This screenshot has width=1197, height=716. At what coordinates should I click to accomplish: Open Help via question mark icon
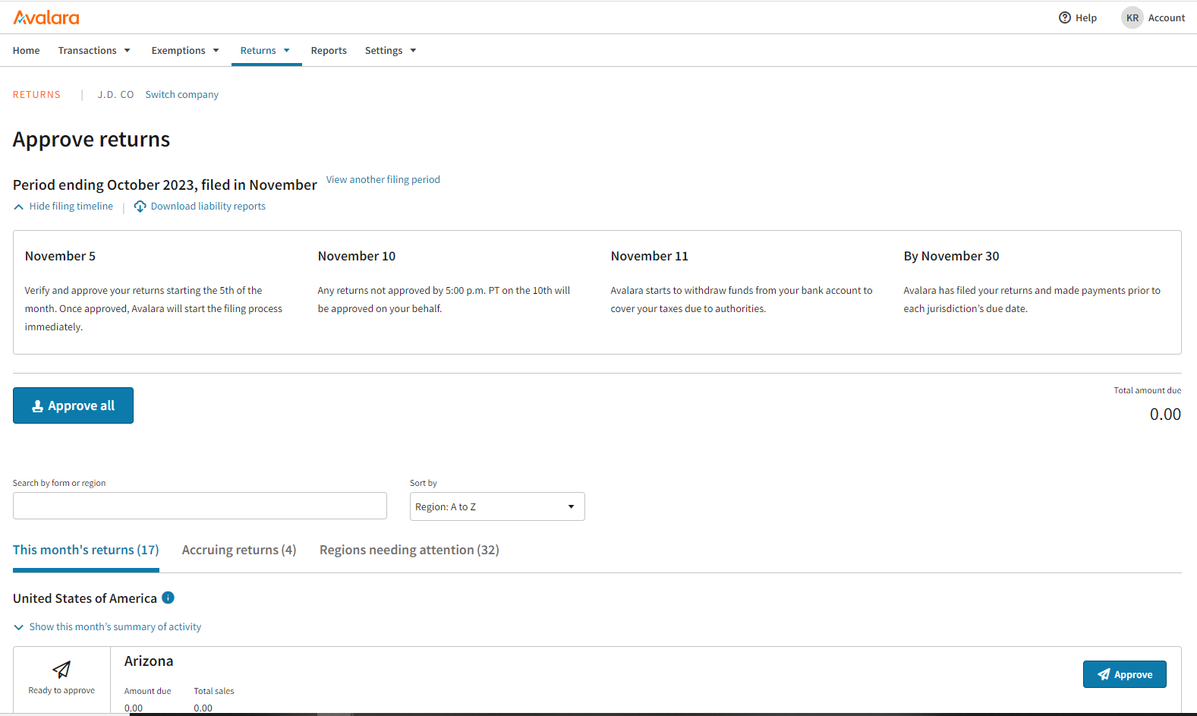(x=1065, y=17)
